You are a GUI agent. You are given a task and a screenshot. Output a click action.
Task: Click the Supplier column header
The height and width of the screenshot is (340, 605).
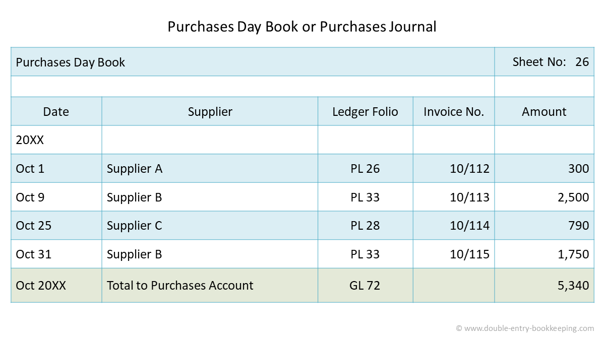210,112
